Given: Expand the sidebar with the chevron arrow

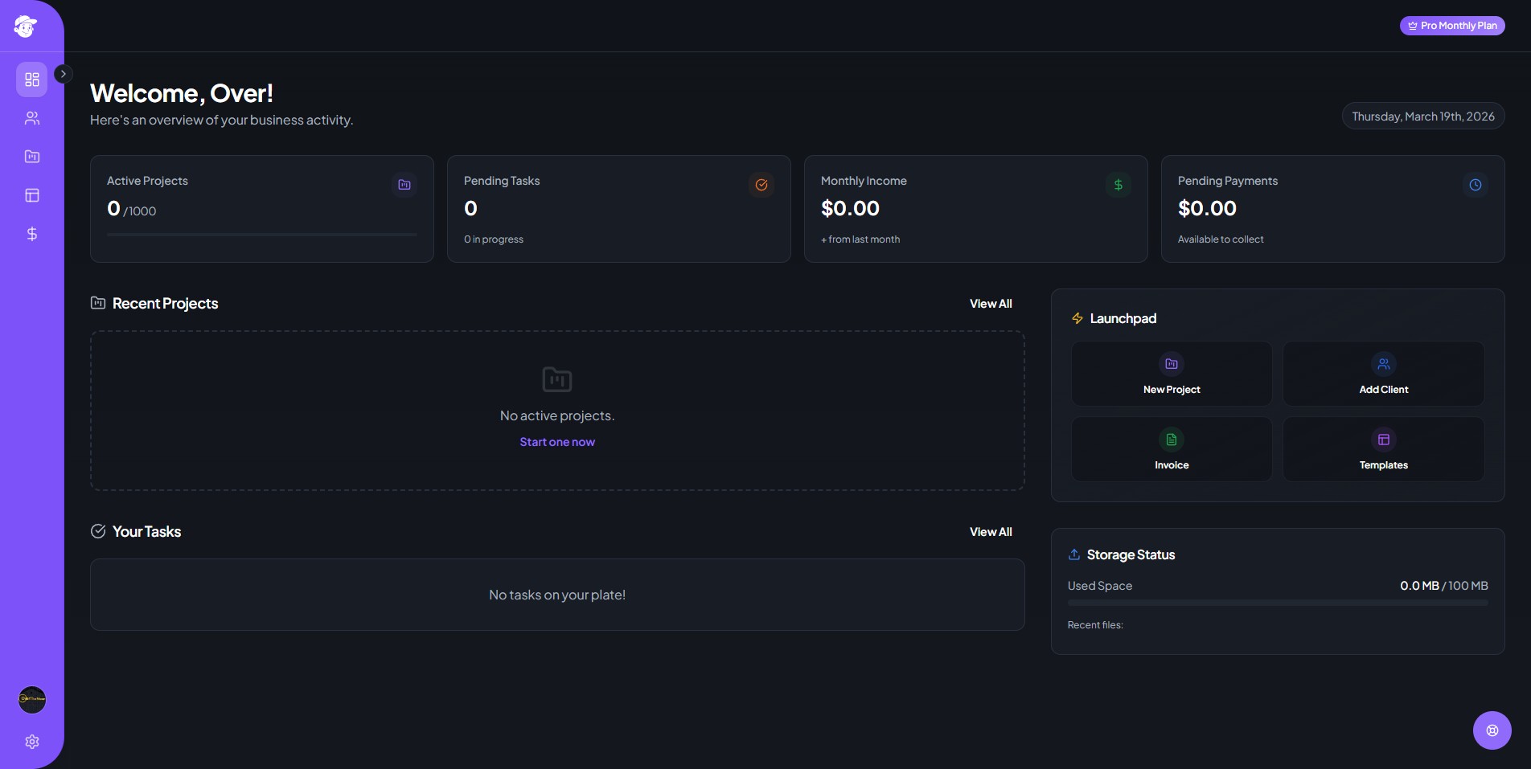Looking at the screenshot, I should pos(64,74).
